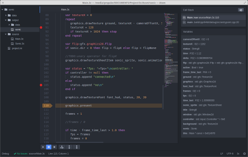Select the frame_time_last variable
Viewport: 248px width, 157px height.
[213, 72]
